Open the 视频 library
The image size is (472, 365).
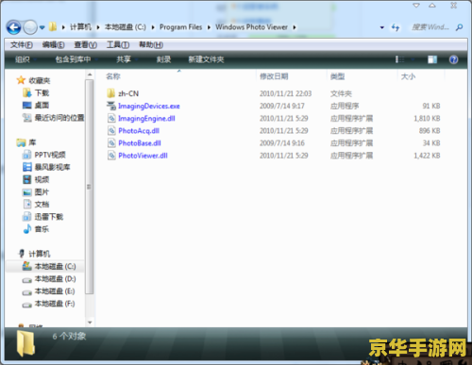pyautogui.click(x=42, y=179)
